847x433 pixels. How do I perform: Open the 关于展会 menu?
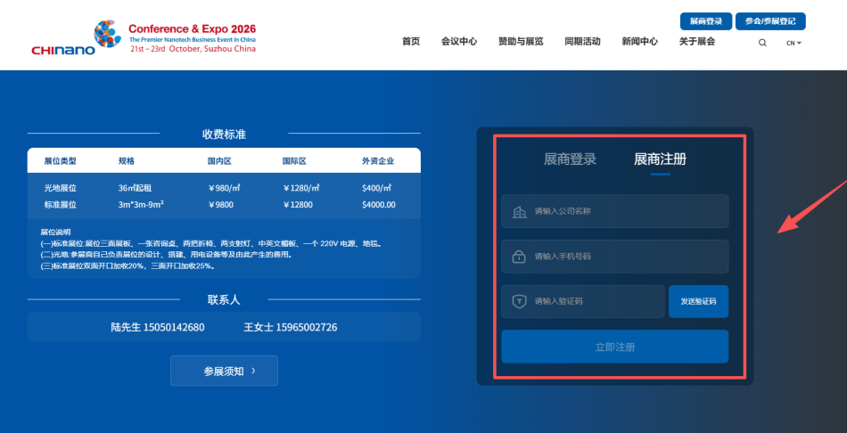(696, 42)
